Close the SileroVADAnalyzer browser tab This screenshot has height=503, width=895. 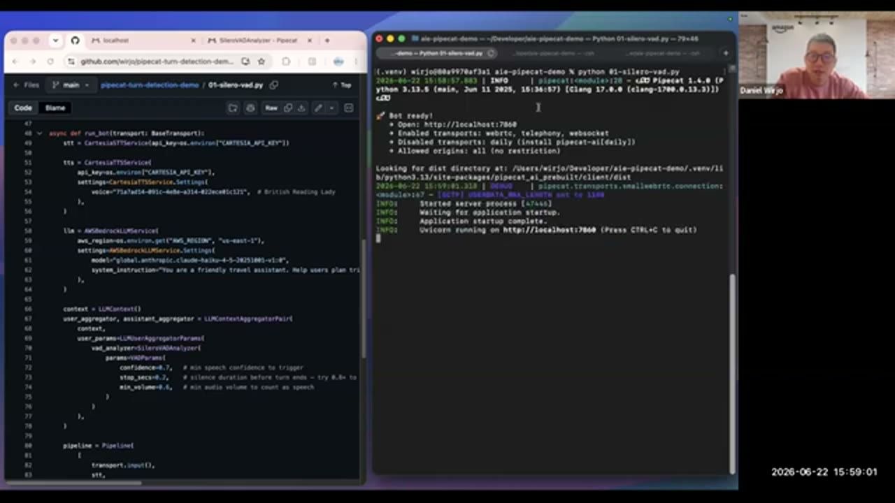(308, 41)
